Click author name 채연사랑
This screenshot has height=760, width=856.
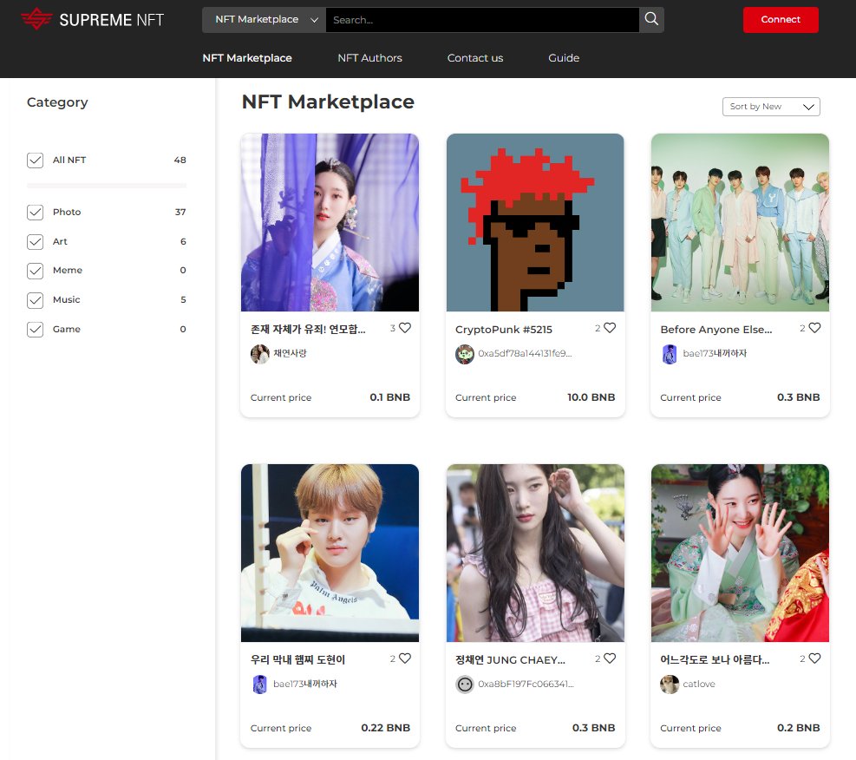290,353
